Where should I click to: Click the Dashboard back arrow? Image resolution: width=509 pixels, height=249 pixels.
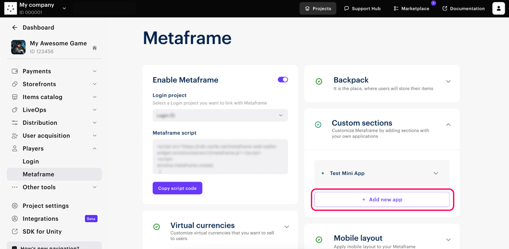click(x=15, y=28)
